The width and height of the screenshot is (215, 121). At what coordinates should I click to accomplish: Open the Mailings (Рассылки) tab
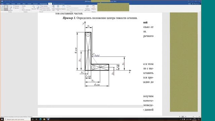[35, 4]
